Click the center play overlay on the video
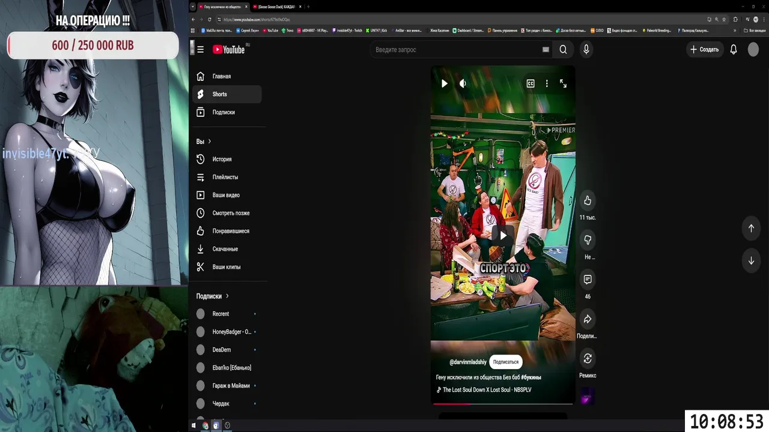 [503, 236]
